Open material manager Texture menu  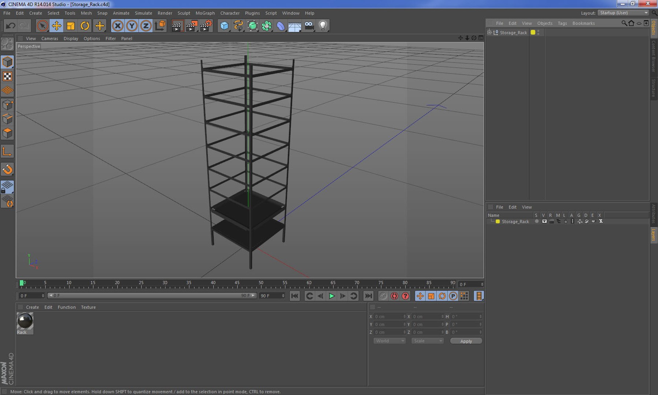pos(88,307)
